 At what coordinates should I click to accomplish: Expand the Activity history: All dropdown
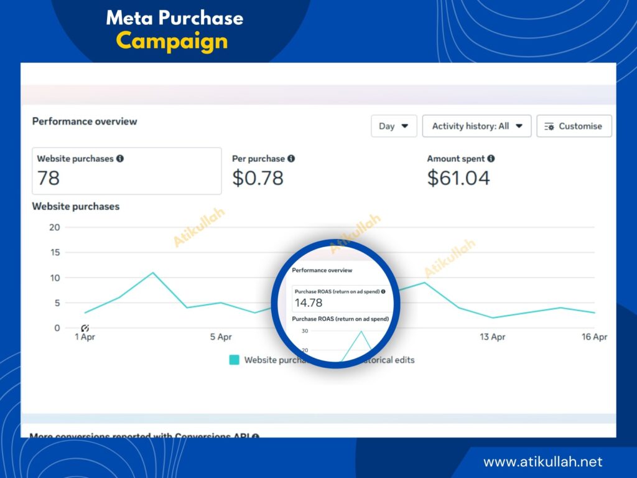[x=477, y=126]
